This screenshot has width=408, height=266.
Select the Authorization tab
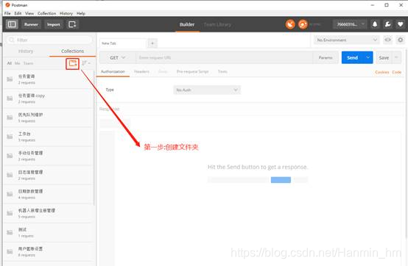click(x=113, y=71)
